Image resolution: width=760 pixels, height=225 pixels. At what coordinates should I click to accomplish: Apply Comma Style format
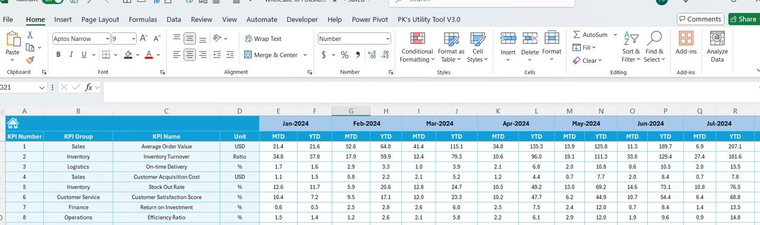point(357,55)
